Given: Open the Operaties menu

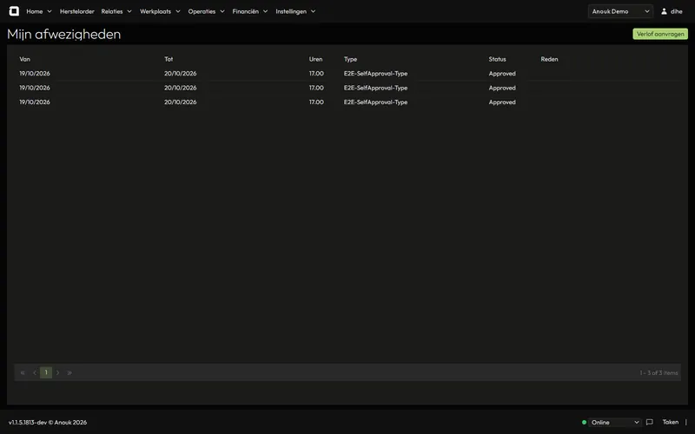Looking at the screenshot, I should 202,11.
